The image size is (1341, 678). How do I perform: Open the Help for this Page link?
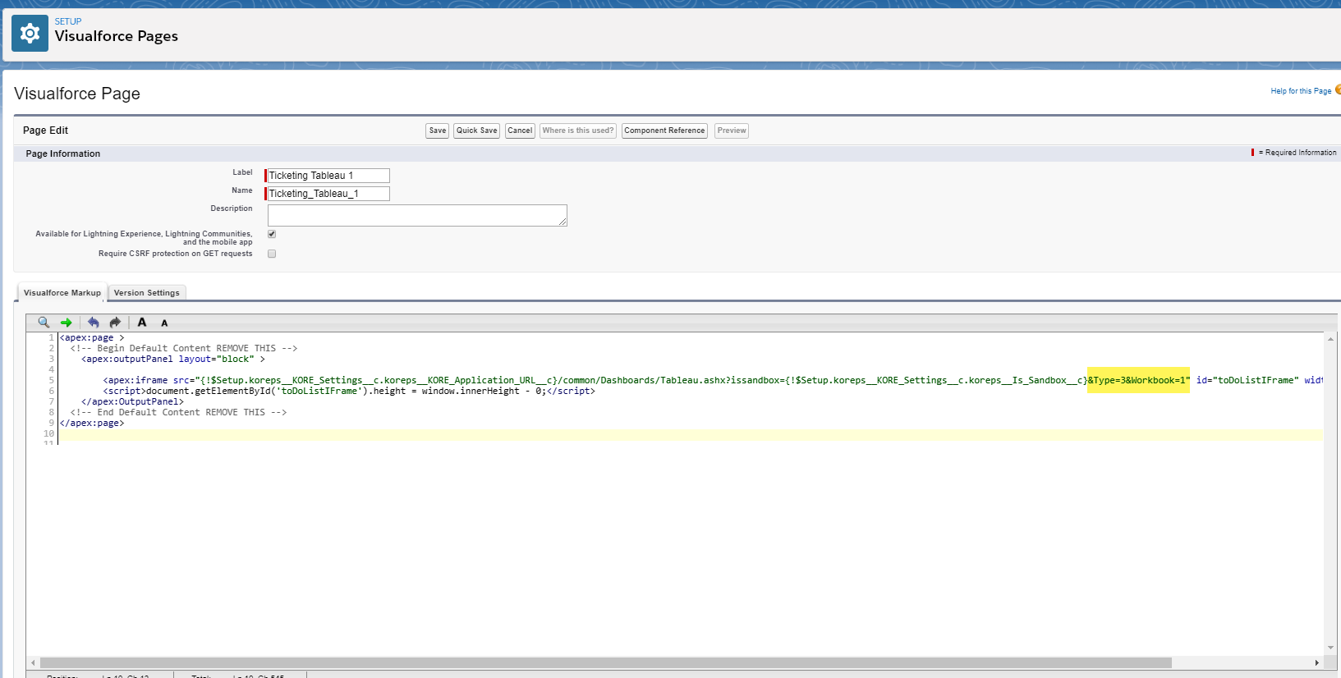click(x=1301, y=91)
